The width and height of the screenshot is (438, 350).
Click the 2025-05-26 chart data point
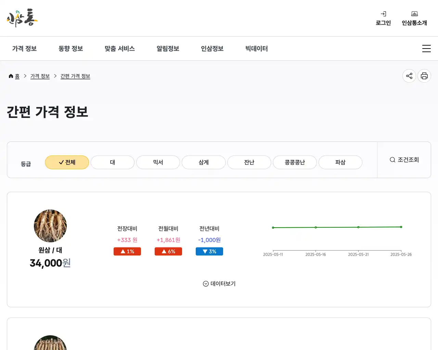click(x=401, y=227)
